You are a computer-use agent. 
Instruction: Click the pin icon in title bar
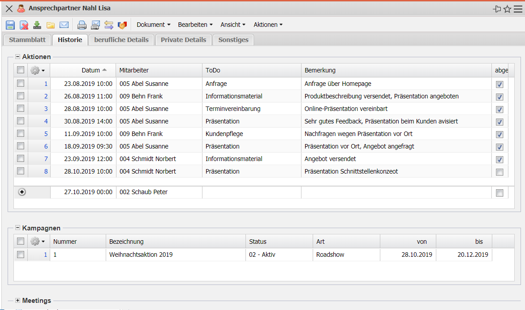497,9
